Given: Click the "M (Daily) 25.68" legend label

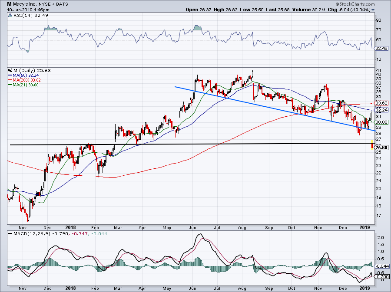Looking at the screenshot, I should [32, 70].
